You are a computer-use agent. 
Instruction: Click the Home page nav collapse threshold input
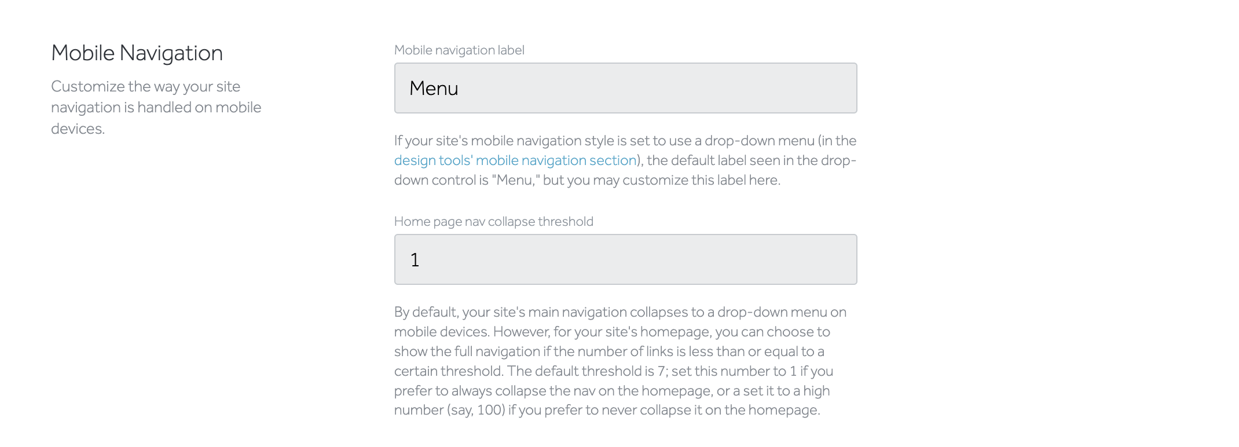pyautogui.click(x=625, y=259)
